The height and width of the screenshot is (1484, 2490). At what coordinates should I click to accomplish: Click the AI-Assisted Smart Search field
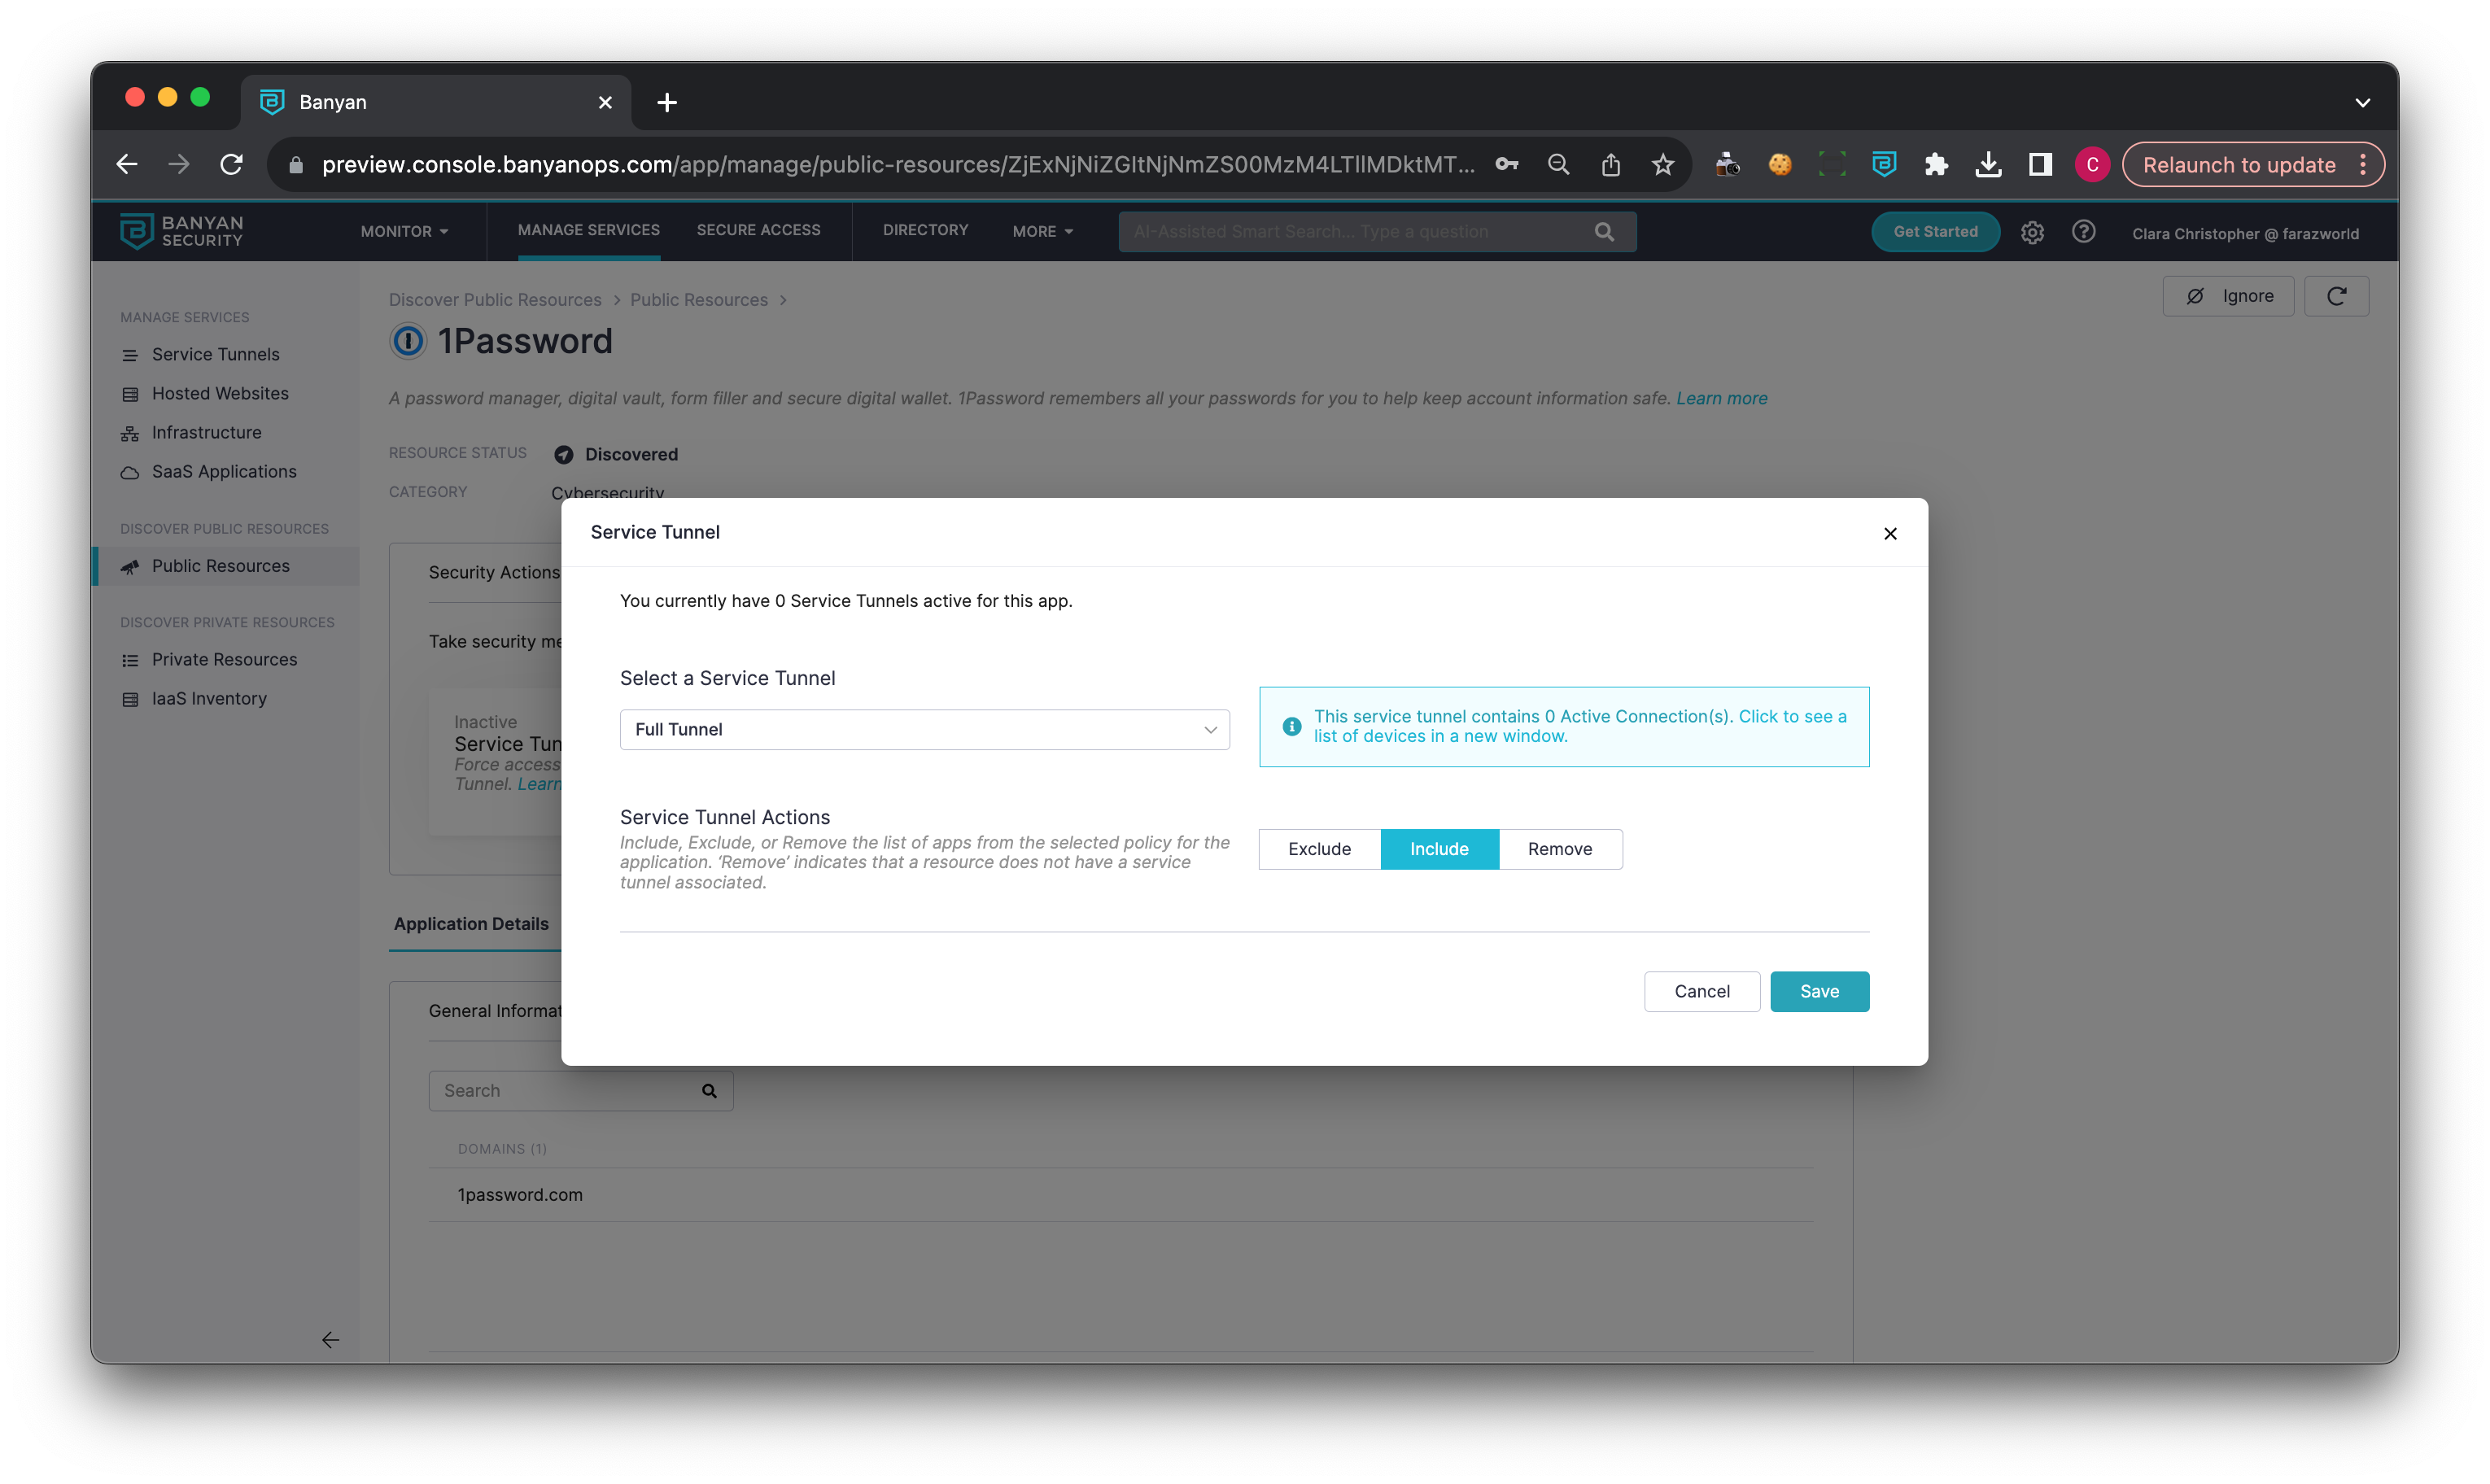(x=1350, y=232)
